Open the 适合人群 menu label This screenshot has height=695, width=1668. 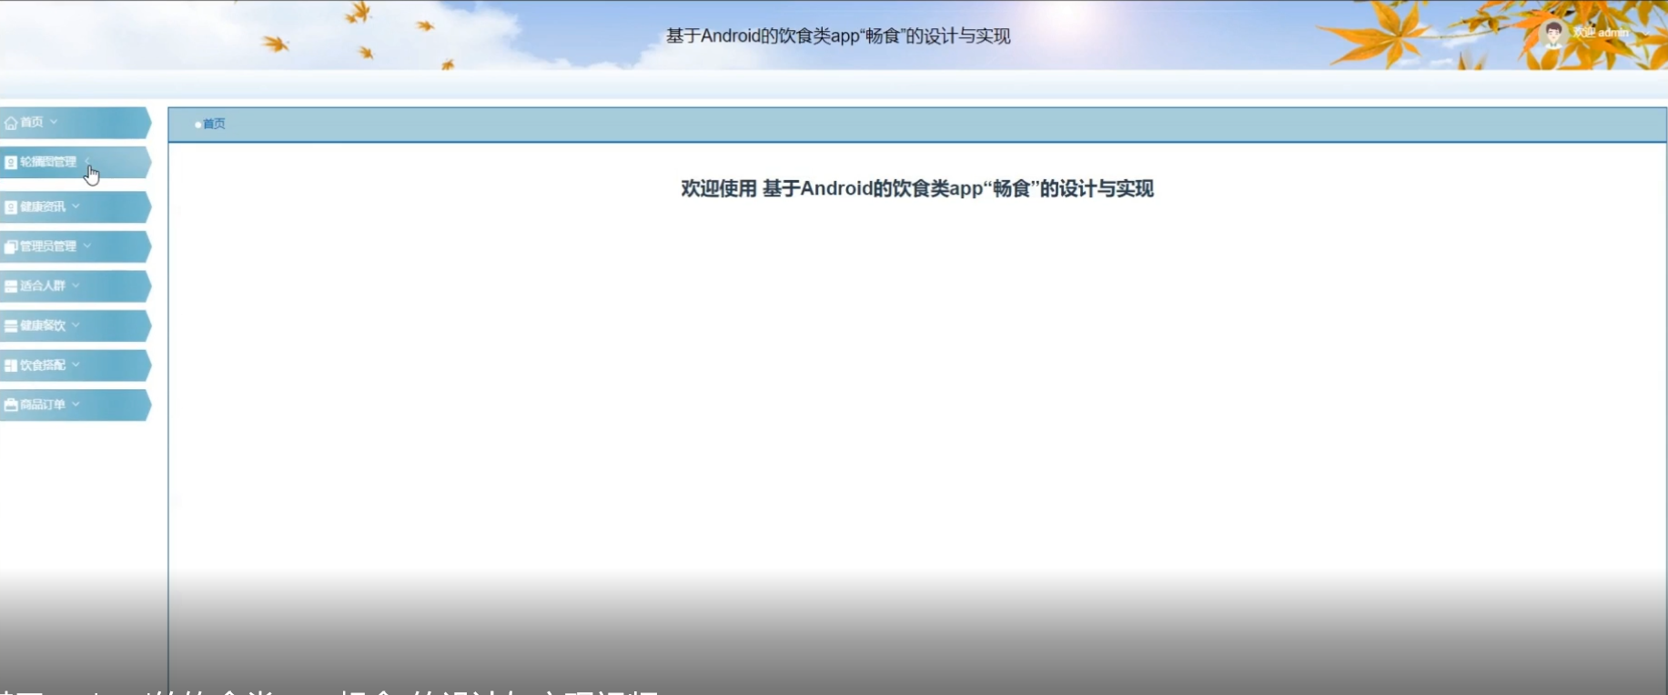click(43, 287)
